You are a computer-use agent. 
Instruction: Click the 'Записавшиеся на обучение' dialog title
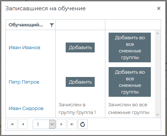tap(46, 8)
